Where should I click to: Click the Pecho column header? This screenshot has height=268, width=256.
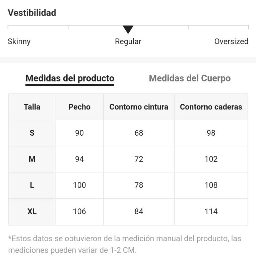click(79, 107)
